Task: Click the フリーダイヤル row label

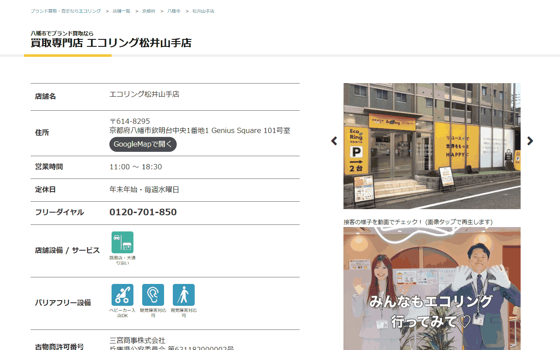Action: click(59, 212)
